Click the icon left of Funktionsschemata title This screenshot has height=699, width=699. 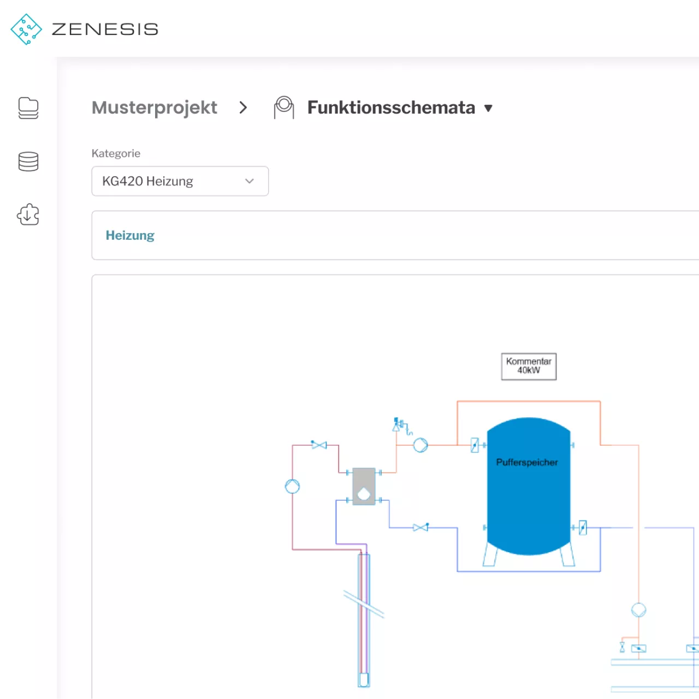coord(283,107)
